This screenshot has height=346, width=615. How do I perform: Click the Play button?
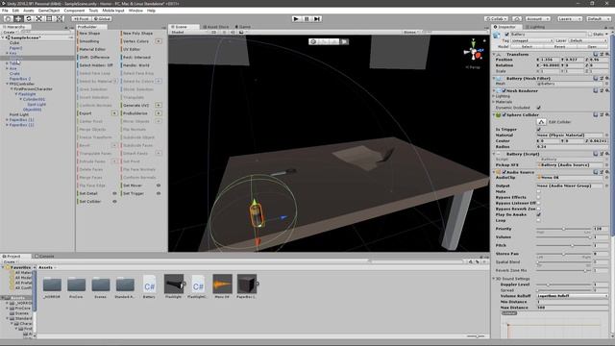(x=296, y=18)
